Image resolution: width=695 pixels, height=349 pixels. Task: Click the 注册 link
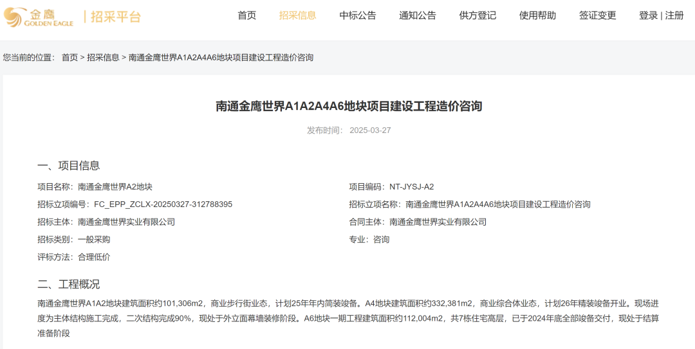coord(674,15)
